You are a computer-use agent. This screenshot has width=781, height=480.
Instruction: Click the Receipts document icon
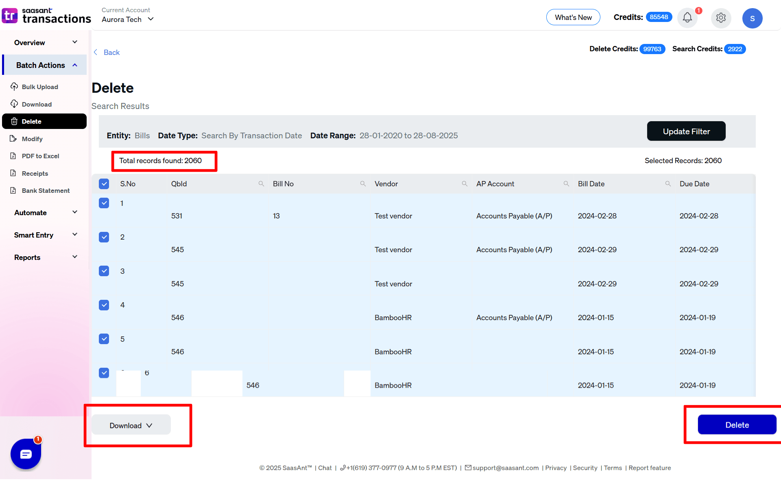(x=13, y=173)
